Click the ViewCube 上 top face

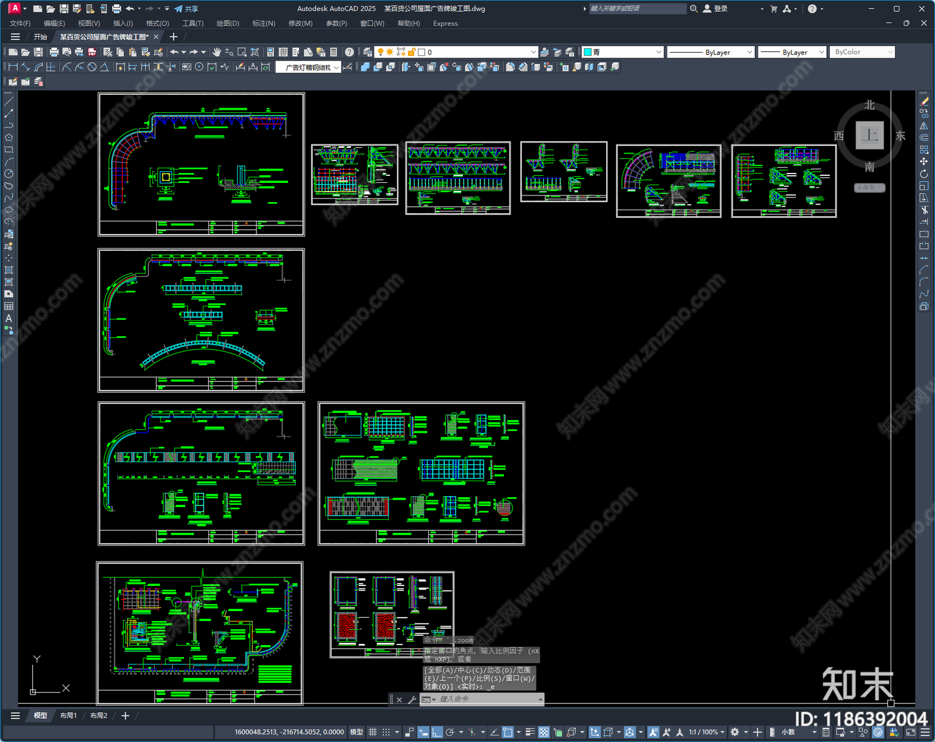(870, 136)
